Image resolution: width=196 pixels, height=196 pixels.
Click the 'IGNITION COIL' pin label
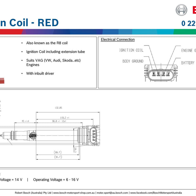pyautogui.click(x=131, y=50)
